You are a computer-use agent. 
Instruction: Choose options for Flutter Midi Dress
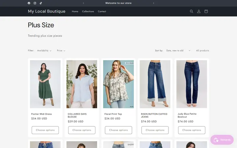pyautogui.click(x=45, y=130)
